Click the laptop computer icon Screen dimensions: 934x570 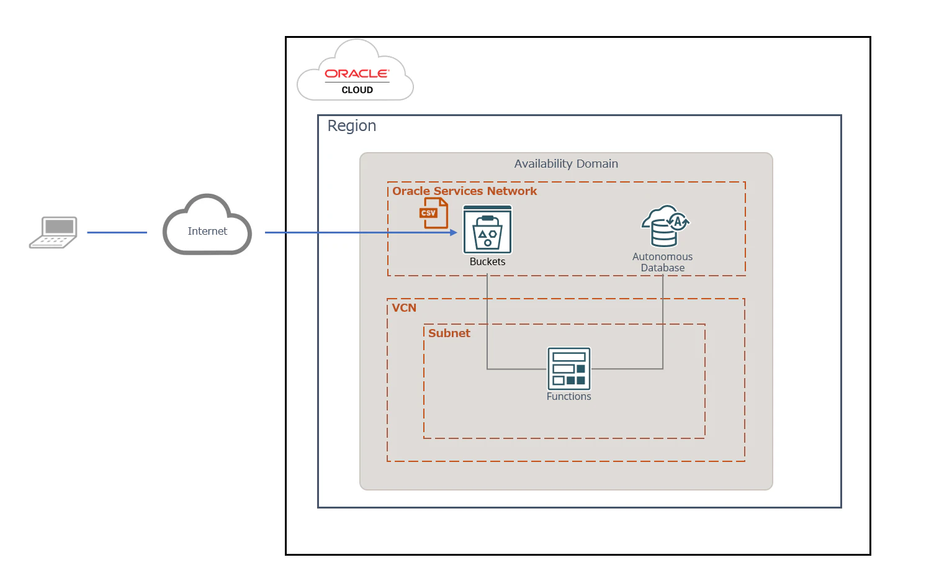(x=53, y=233)
